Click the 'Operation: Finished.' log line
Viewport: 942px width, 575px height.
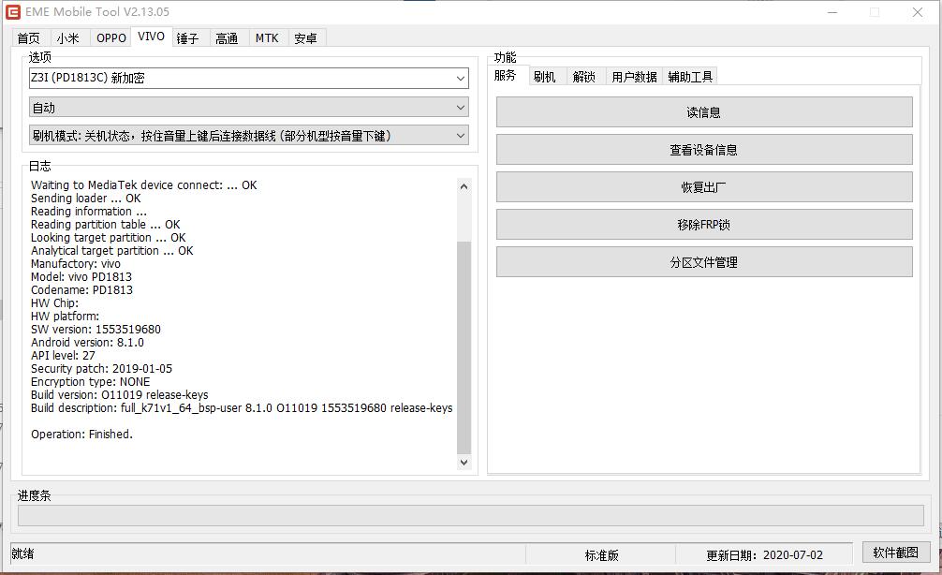[x=81, y=434]
